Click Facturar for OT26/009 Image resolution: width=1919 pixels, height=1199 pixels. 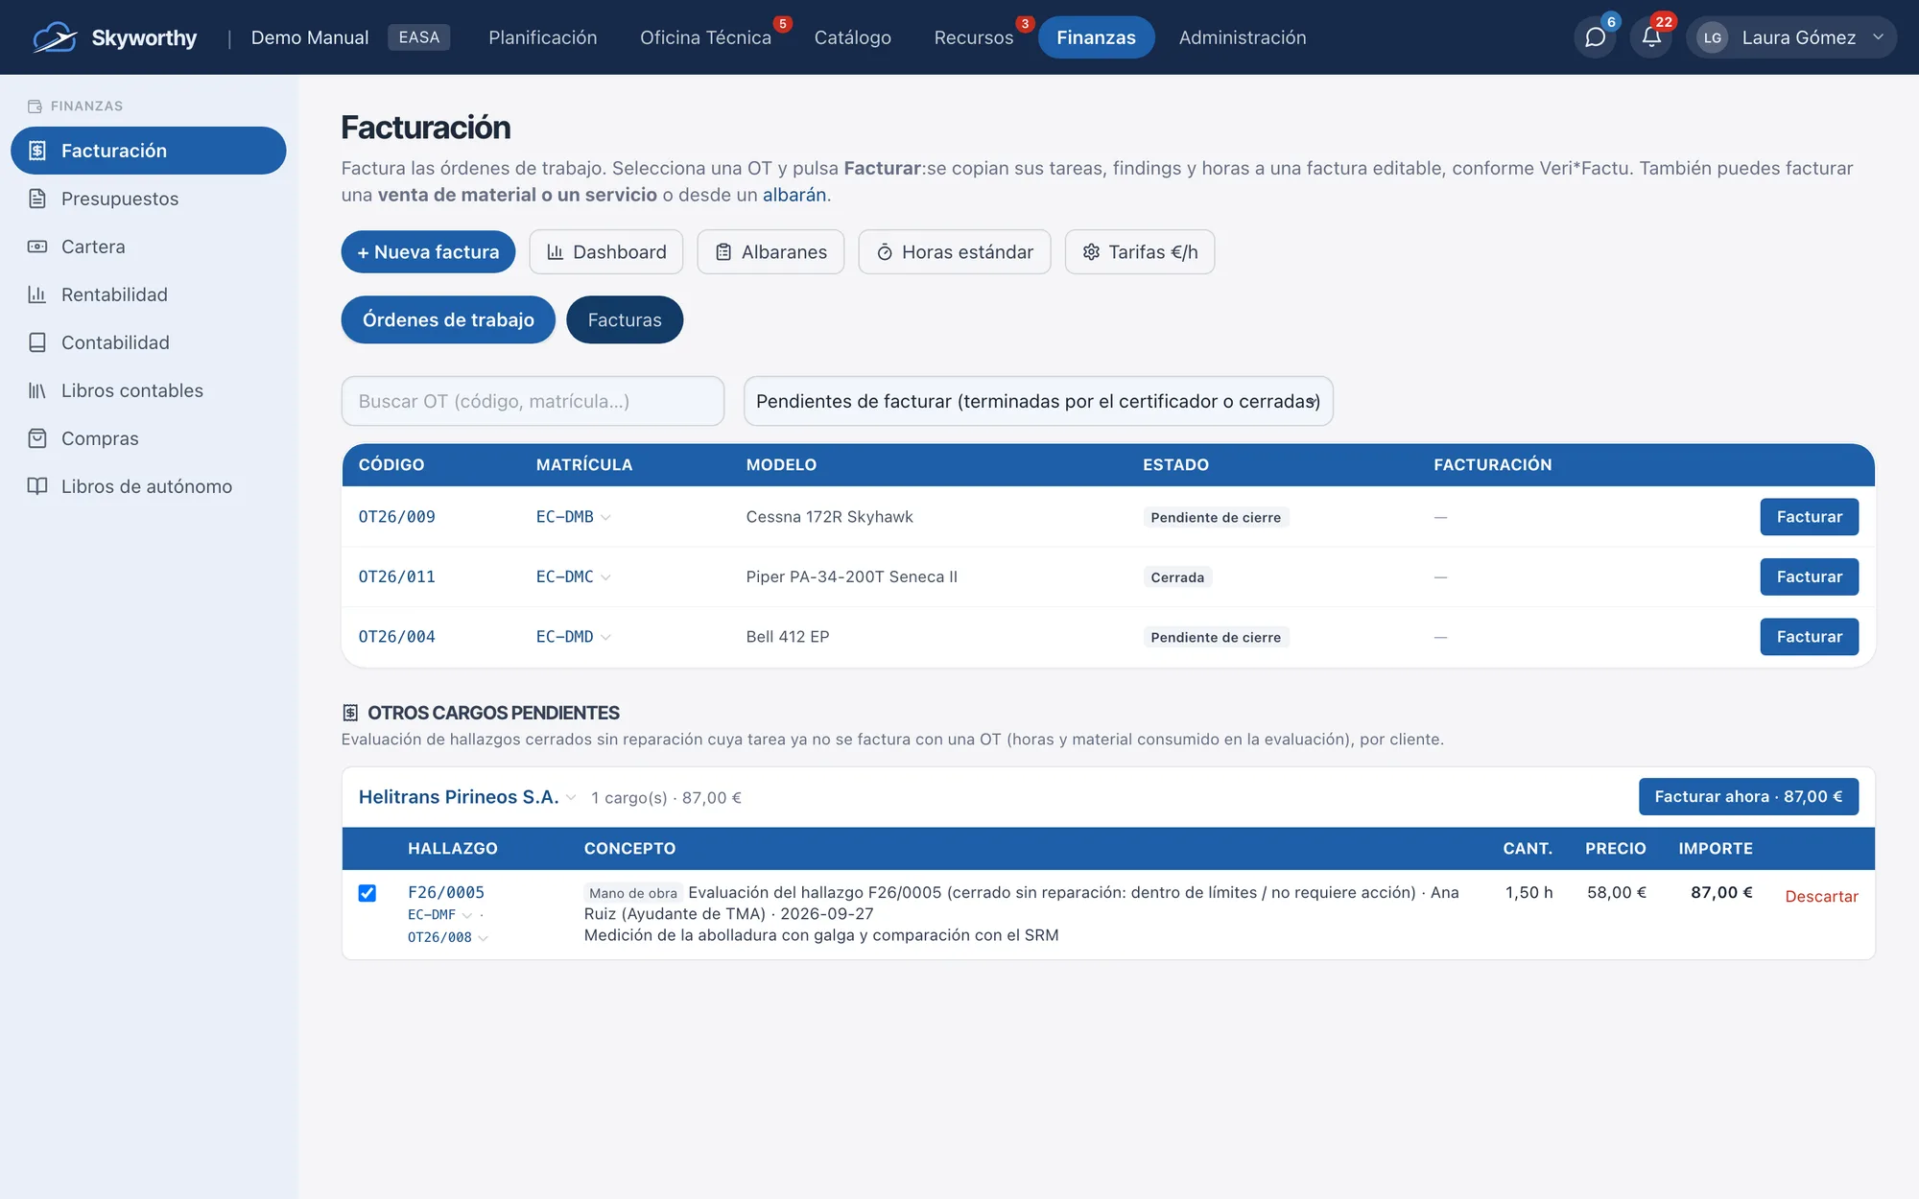click(x=1809, y=517)
